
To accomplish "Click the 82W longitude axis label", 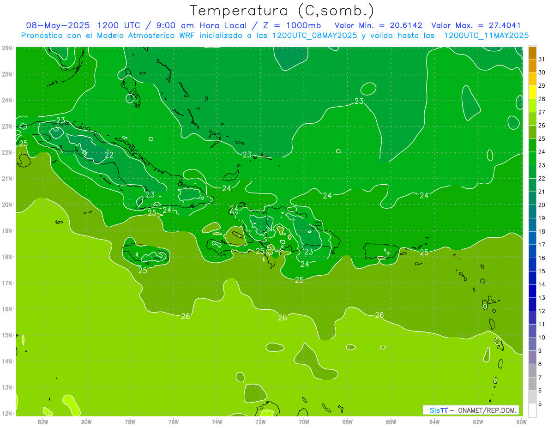I will tap(43, 422).
